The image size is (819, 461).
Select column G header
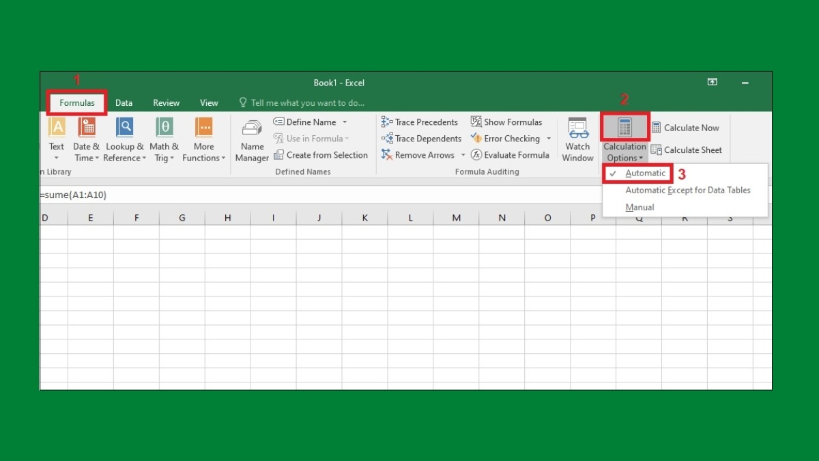pyautogui.click(x=182, y=218)
